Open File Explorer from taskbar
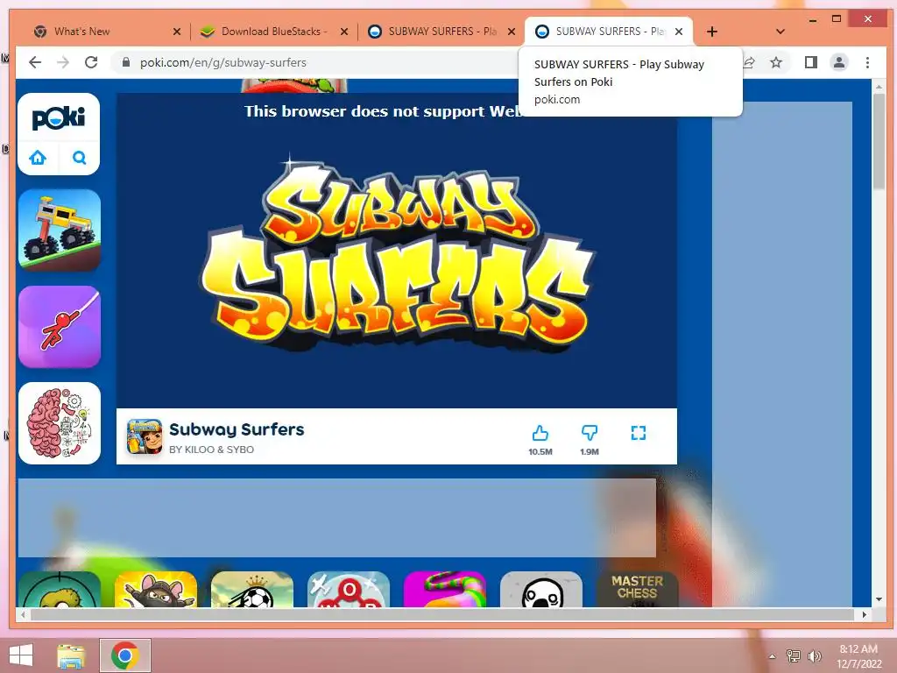Screen dimensions: 897x673 [72, 655]
